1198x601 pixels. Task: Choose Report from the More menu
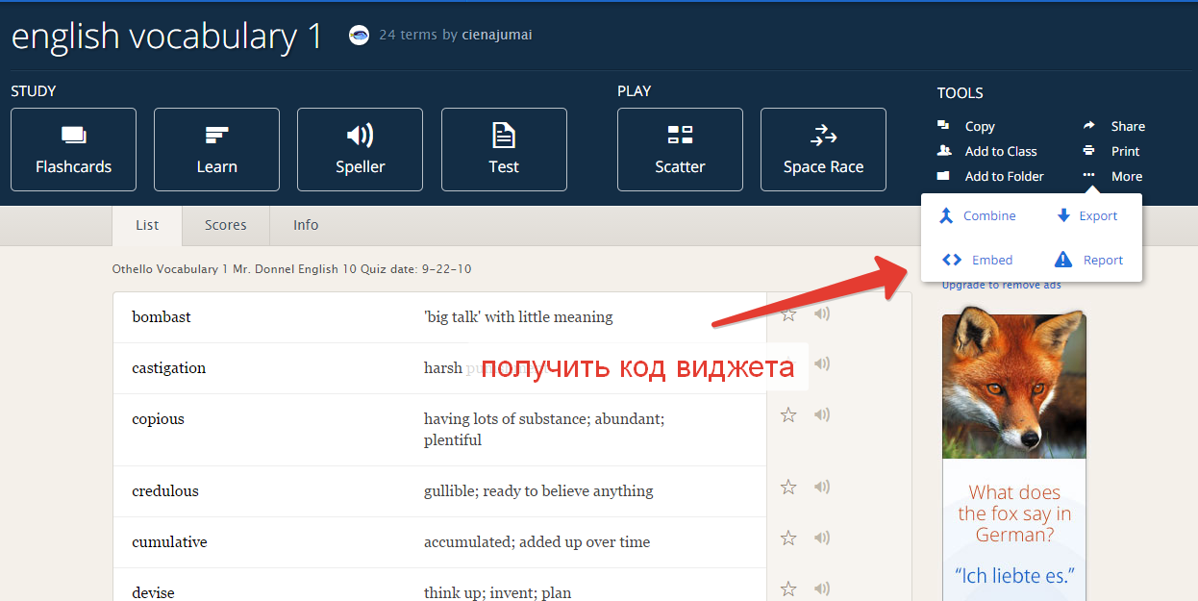pos(1089,261)
